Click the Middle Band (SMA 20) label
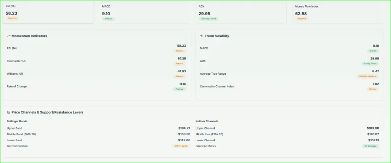 (x=21, y=134)
